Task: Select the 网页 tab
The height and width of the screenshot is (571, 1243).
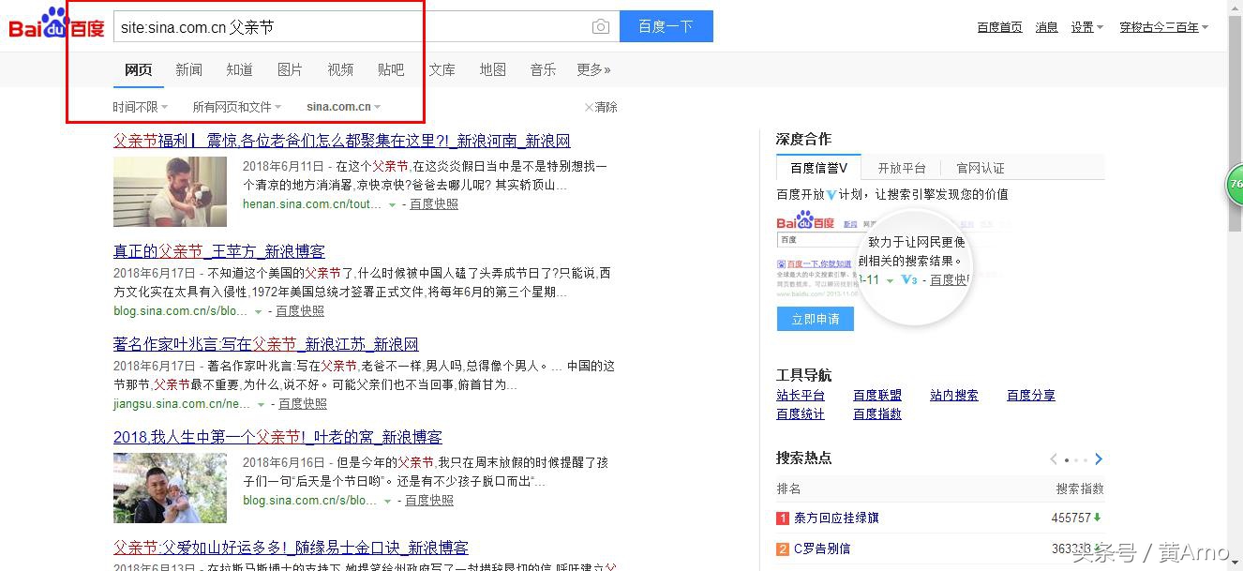Action: click(x=139, y=69)
